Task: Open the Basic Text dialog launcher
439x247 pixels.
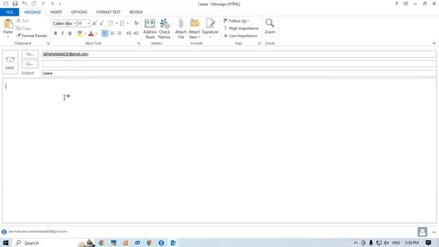Action: click(x=139, y=43)
